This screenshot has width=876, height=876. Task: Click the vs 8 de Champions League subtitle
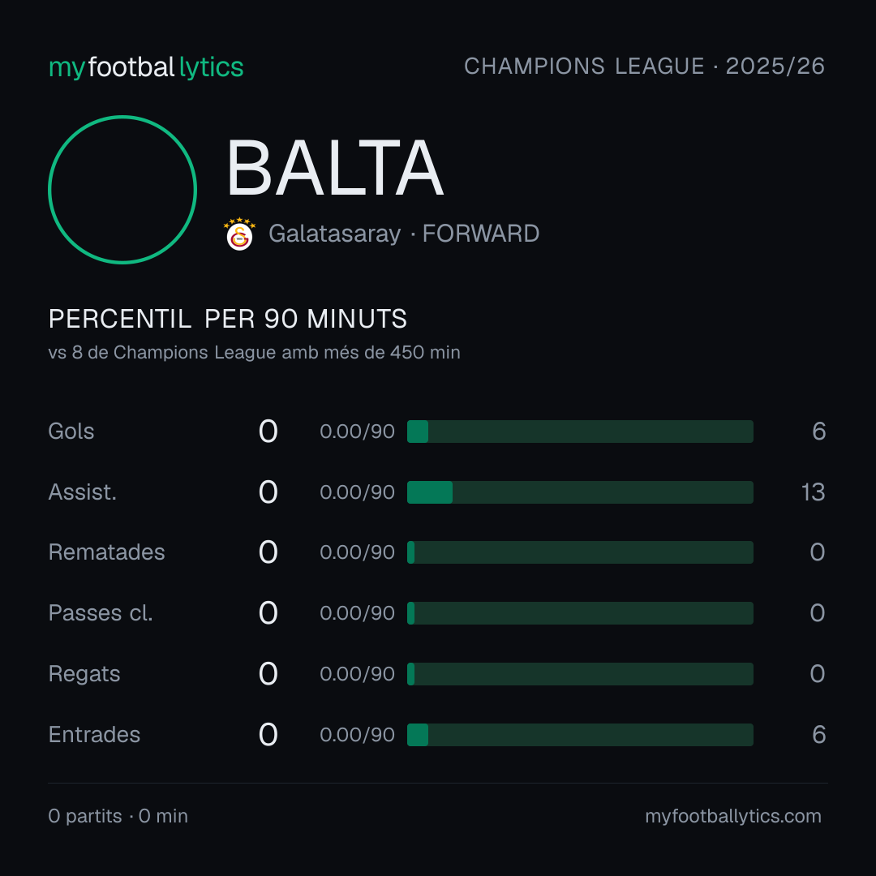(254, 353)
